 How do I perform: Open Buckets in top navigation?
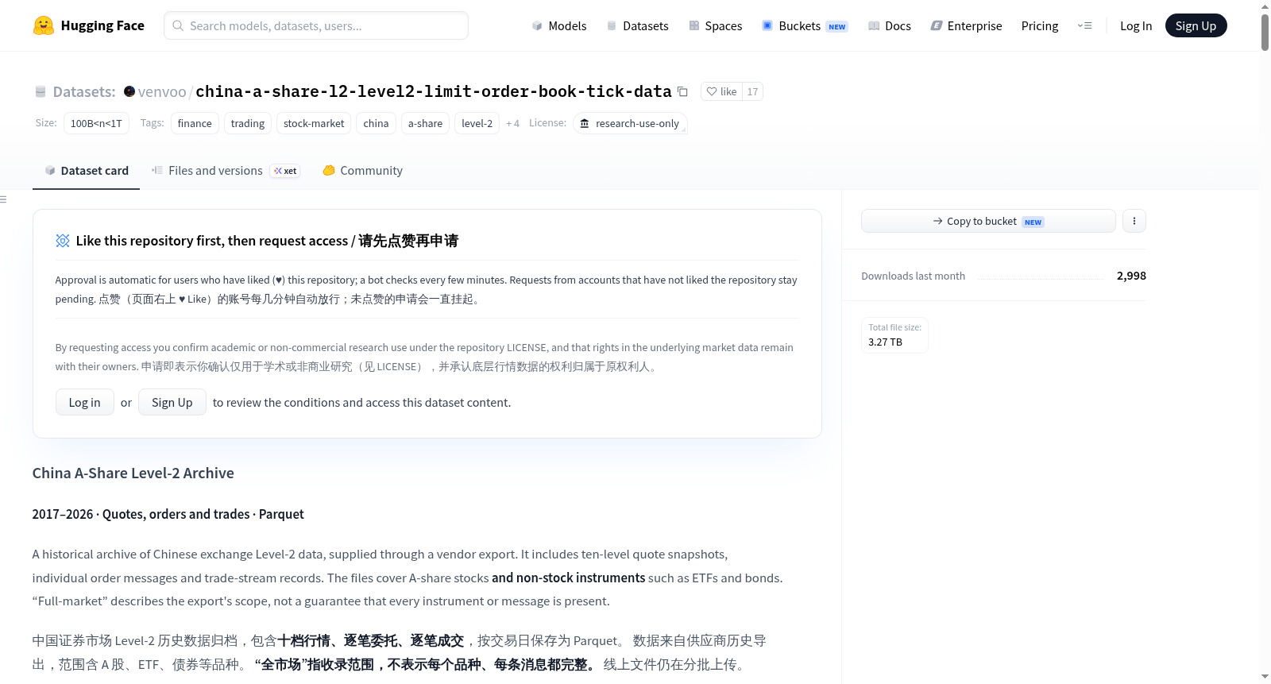pyautogui.click(x=805, y=25)
